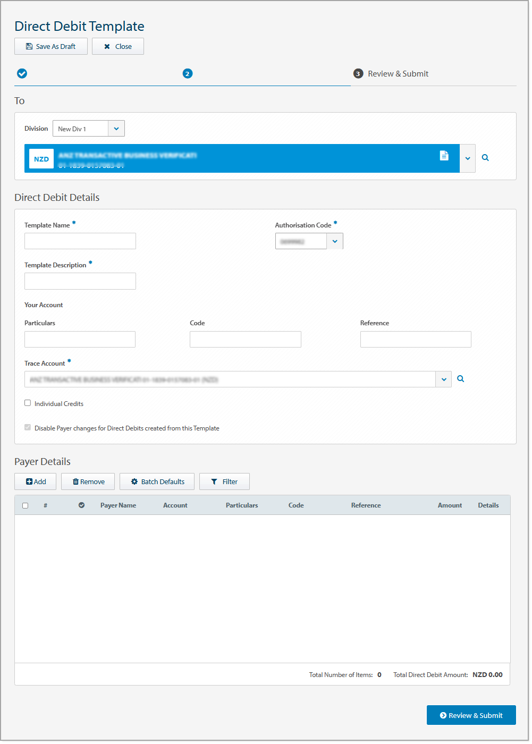The height and width of the screenshot is (744, 532).
Task: Click the Add payer plus icon
Action: pos(28,481)
